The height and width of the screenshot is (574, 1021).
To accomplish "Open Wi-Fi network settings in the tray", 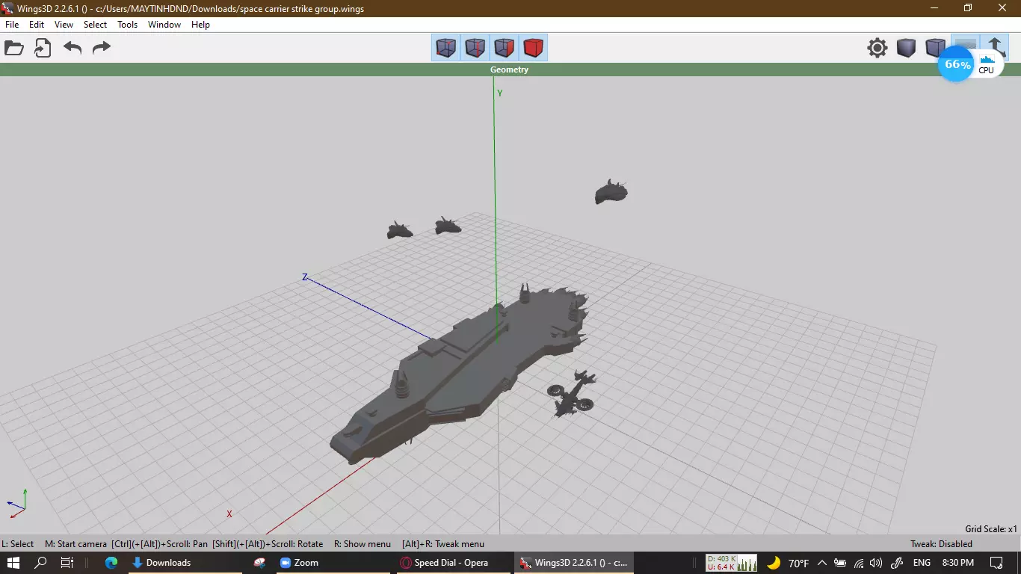I will point(859,563).
